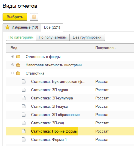Select the Без группировки option
Screen dimensions: 134x146
[x=87, y=37]
